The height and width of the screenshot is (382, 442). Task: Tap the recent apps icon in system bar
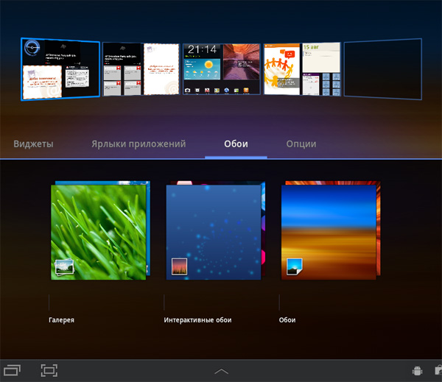click(12, 370)
